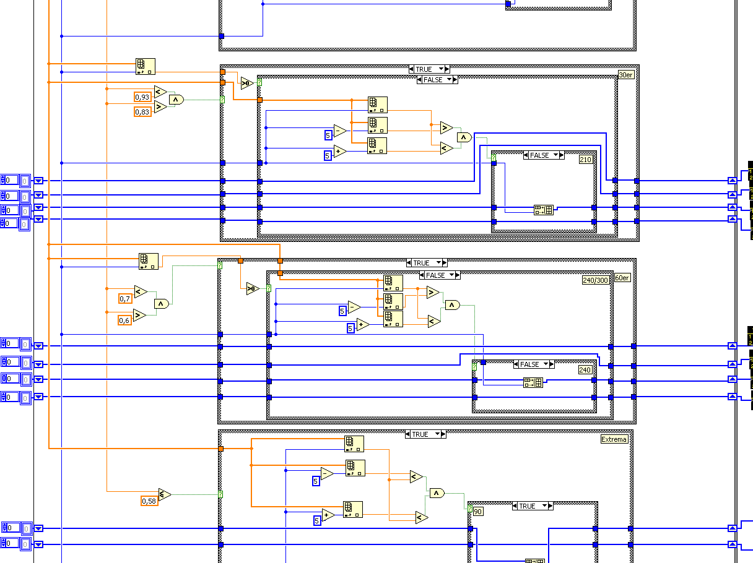Click the Subtract node in the 30er FALSE case
Screen dimensions: 753x563
pyautogui.click(x=339, y=131)
